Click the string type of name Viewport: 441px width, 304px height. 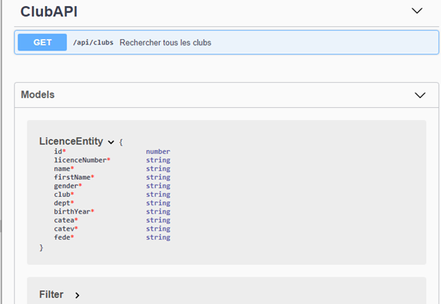coord(158,169)
